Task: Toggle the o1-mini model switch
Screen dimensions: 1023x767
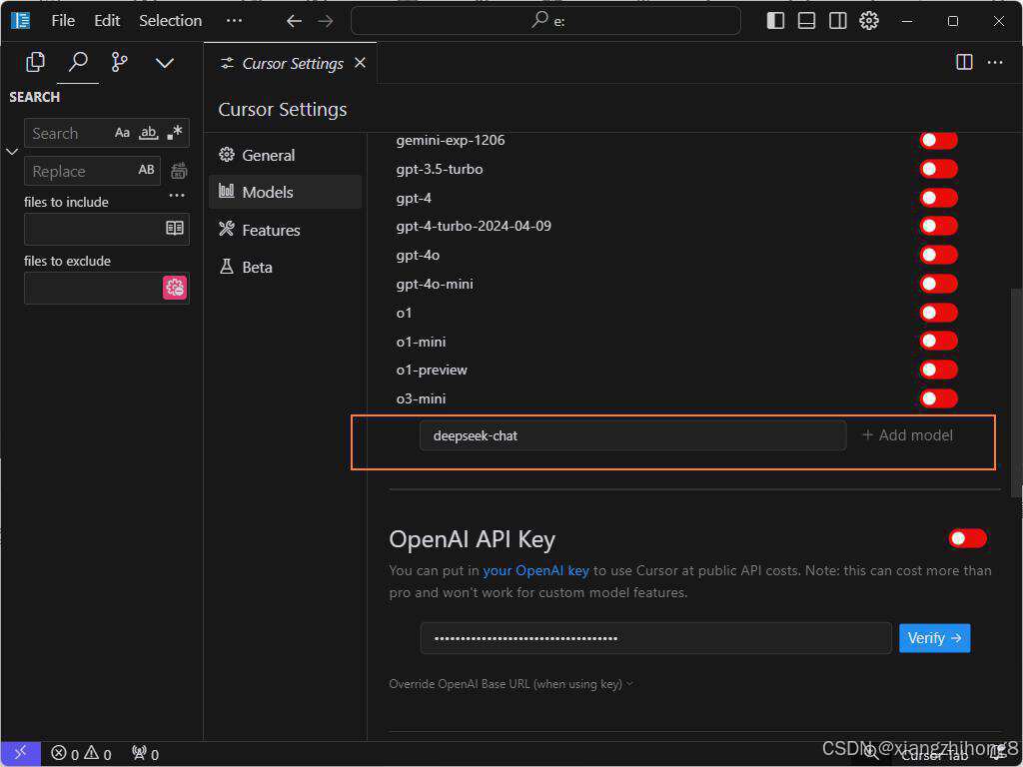Action: (x=938, y=341)
